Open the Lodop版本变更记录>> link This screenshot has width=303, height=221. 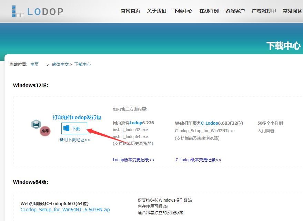coord(134,160)
